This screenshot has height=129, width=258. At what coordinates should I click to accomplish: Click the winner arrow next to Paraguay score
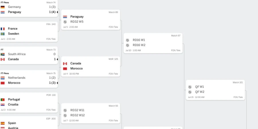point(57,12)
